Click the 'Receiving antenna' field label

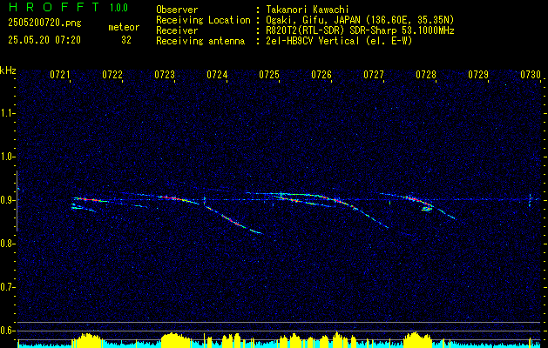point(200,41)
